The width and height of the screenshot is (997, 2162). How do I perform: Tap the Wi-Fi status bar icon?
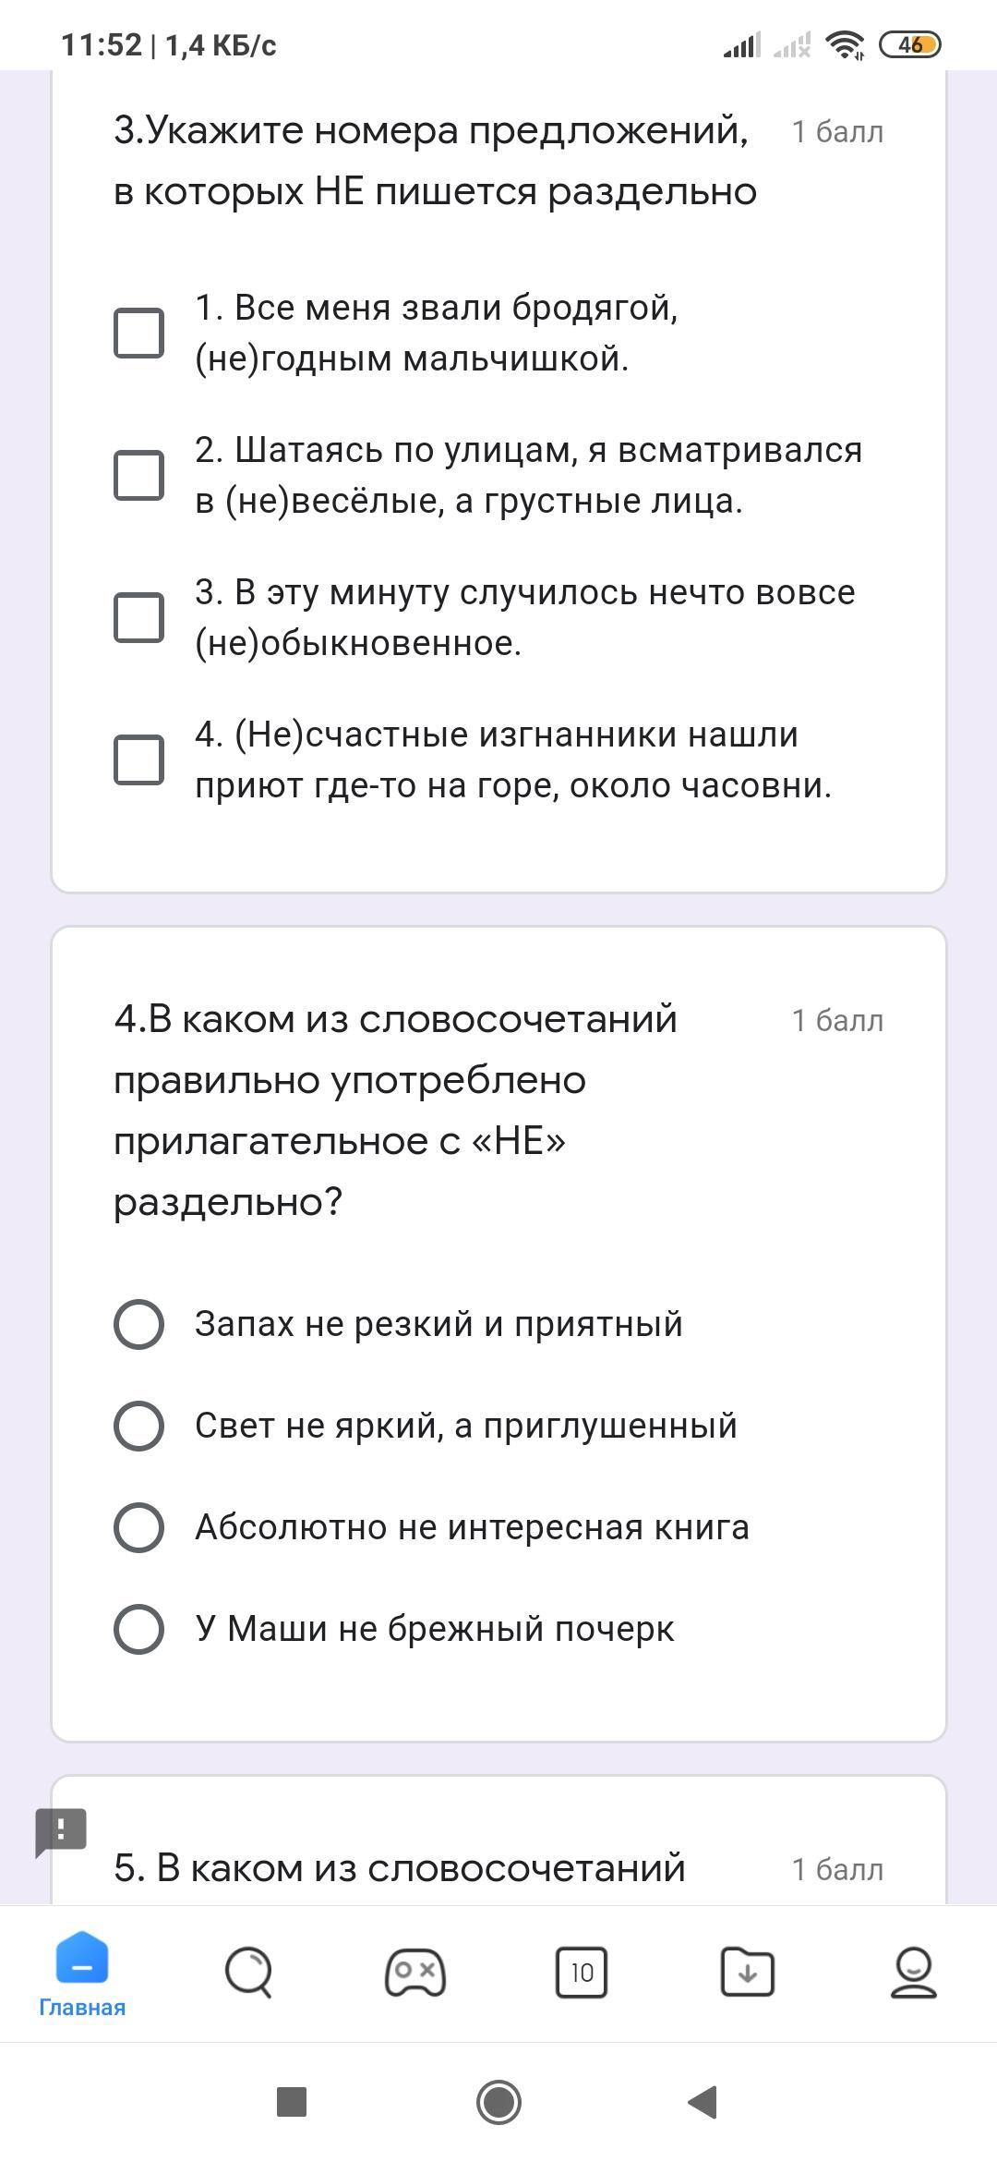coord(845,44)
